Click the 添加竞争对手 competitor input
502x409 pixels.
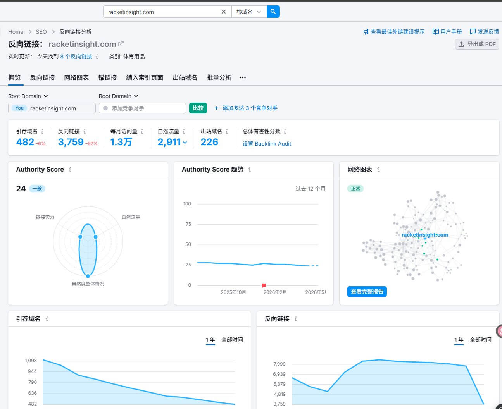tap(142, 108)
